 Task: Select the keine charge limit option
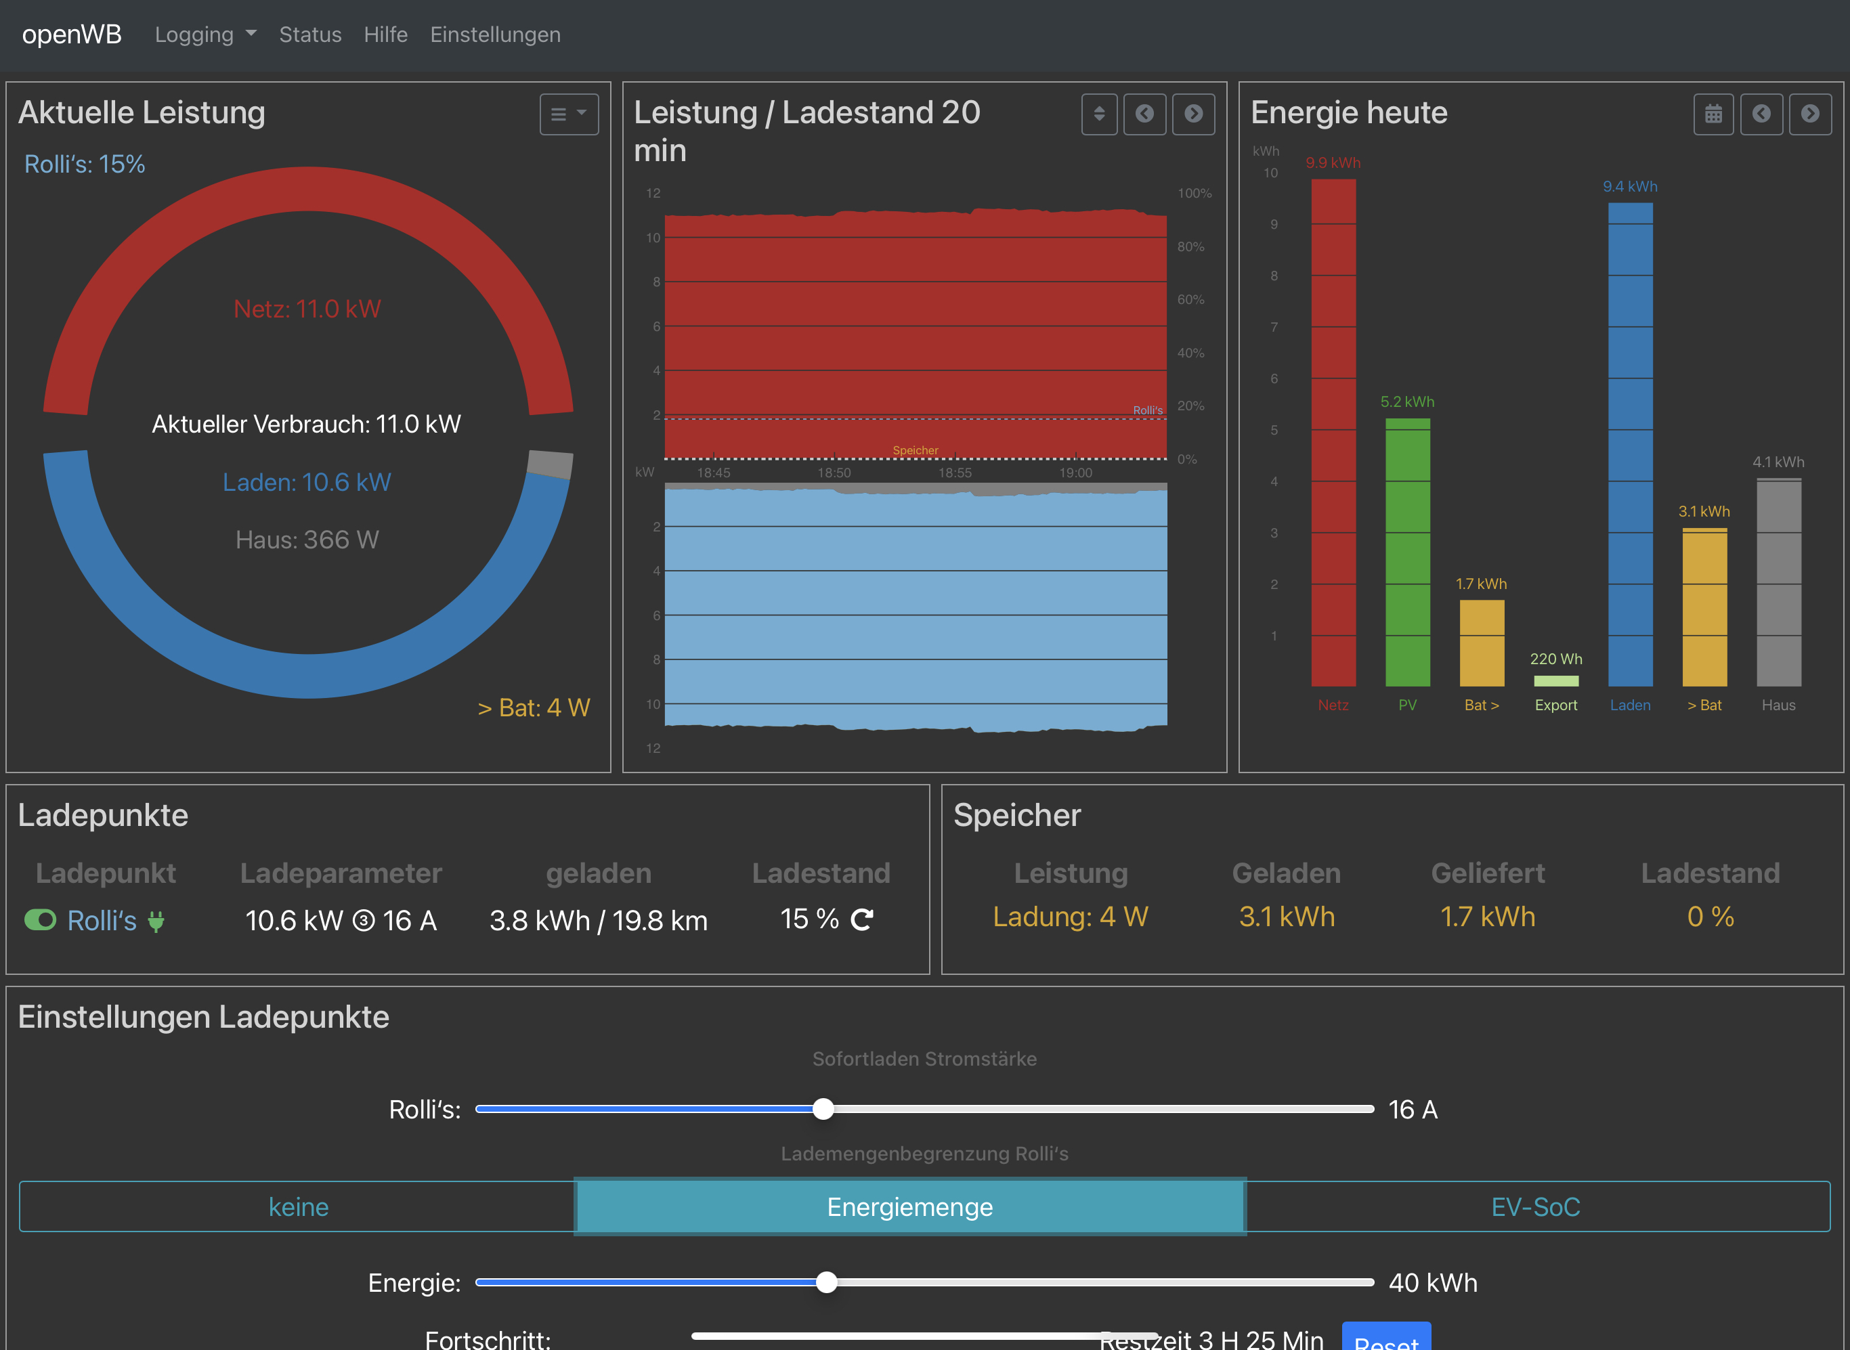coord(298,1206)
